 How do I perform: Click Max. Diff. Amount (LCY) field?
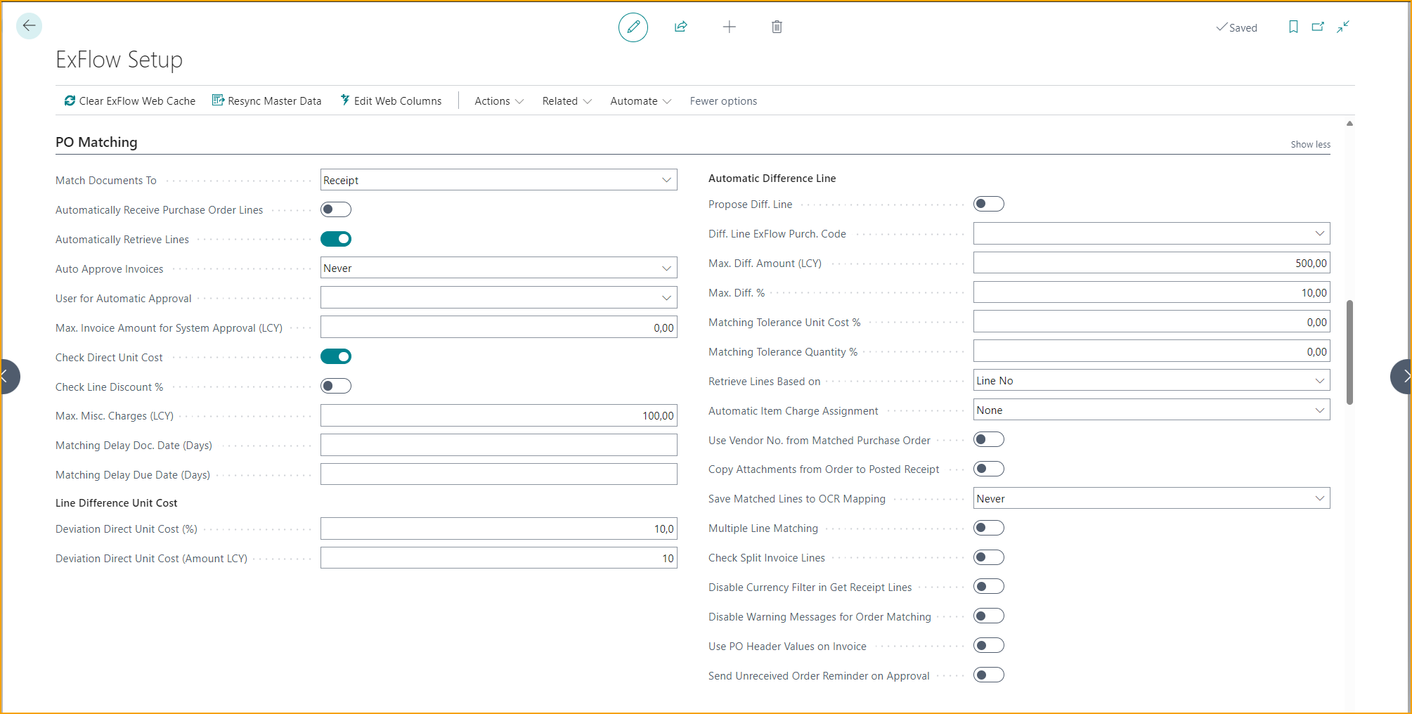coord(1151,263)
